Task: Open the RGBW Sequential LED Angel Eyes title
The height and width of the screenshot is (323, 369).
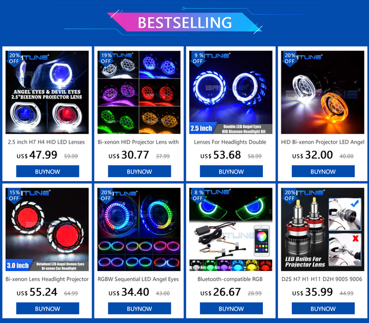Action: pos(138,279)
